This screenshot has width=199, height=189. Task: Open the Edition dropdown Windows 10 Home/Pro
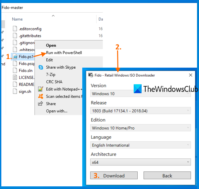(x=141, y=128)
